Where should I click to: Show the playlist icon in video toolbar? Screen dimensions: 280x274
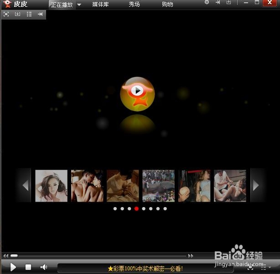pyautogui.click(x=29, y=14)
